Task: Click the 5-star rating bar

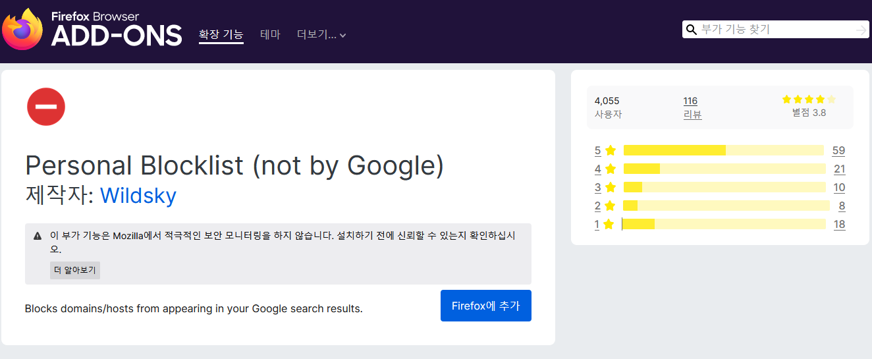Action: 723,150
